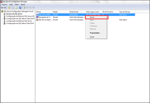Expand the last SQL Native Client 10.0 node
150x103 pixels.
click(2, 24)
